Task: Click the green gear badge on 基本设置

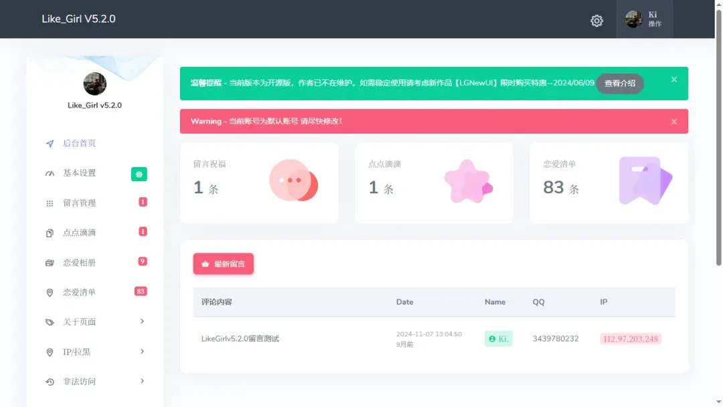Action: tap(139, 174)
